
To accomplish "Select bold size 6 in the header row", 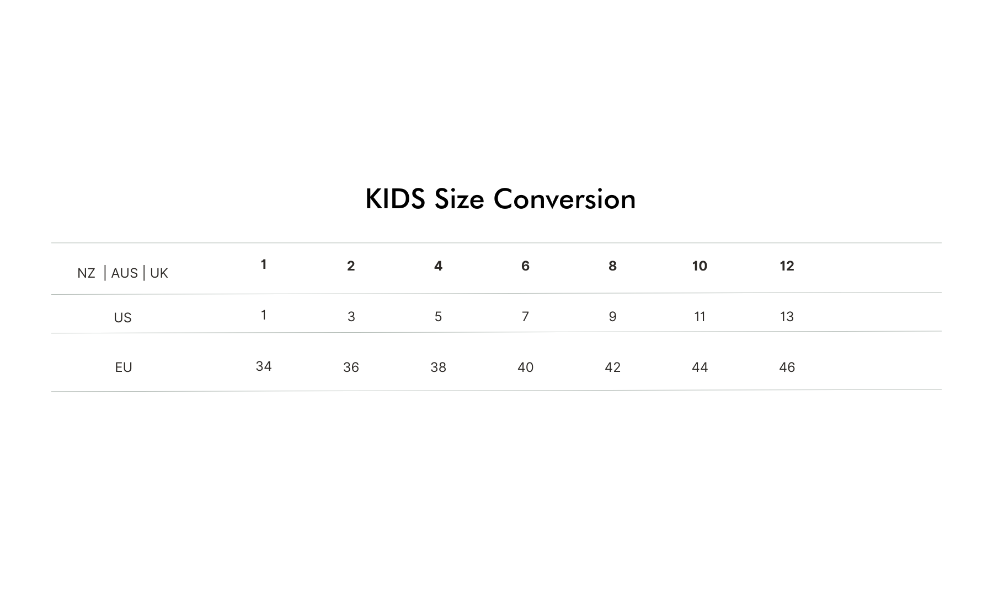I will pos(525,266).
